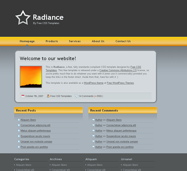Click Free CSS Templates author link in post meta
The image size is (187, 171).
click(x=61, y=96)
